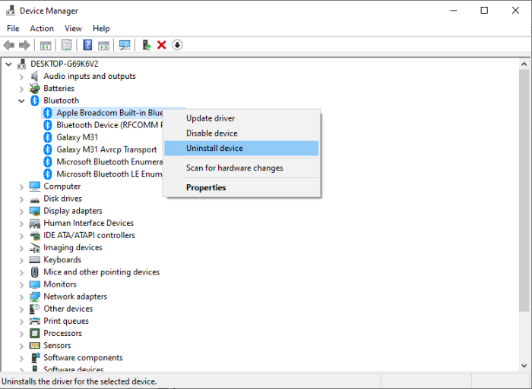Expand the Display adapters chevron
The image size is (532, 389).
[x=21, y=212]
